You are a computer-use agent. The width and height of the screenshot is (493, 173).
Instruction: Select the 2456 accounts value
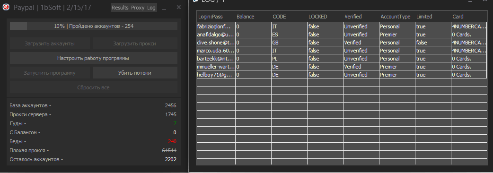click(x=170, y=105)
